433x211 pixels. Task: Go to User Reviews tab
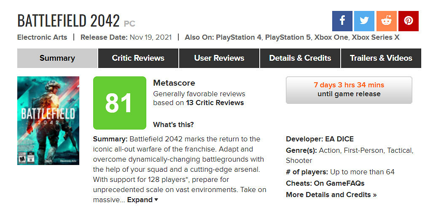point(219,58)
